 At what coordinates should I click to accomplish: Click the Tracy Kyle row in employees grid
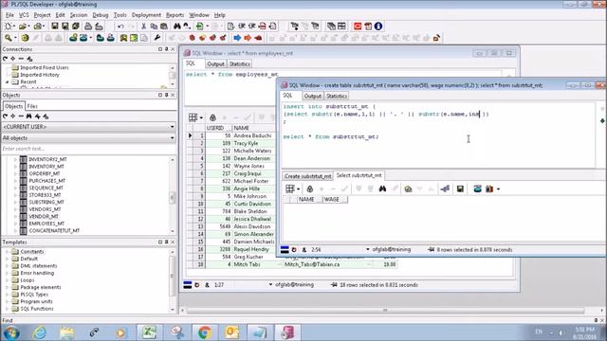pyautogui.click(x=246, y=143)
